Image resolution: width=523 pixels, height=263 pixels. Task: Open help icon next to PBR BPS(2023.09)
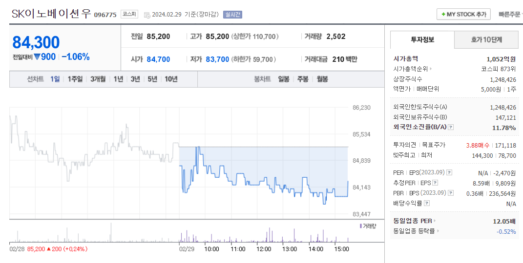(x=451, y=193)
